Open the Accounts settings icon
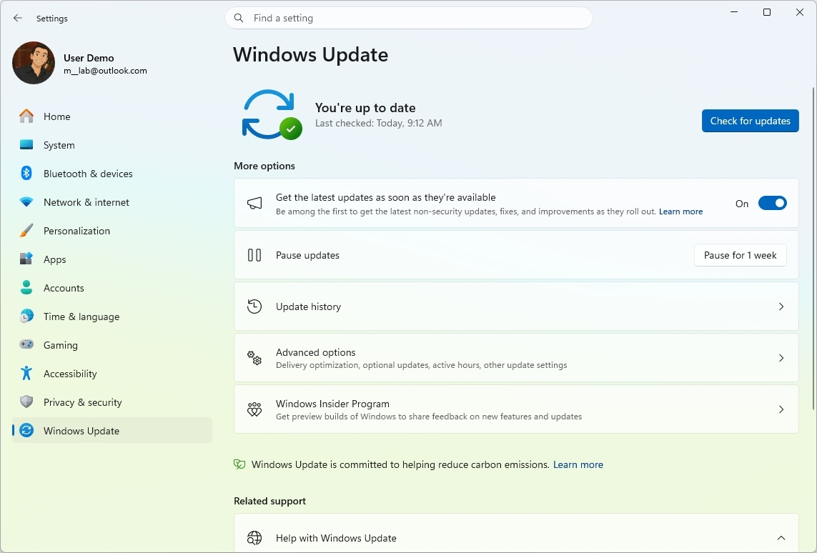The image size is (817, 553). pos(26,288)
